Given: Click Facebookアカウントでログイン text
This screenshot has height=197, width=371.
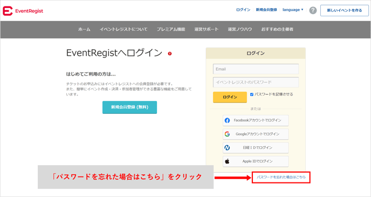Looking at the screenshot, I should 257,120.
